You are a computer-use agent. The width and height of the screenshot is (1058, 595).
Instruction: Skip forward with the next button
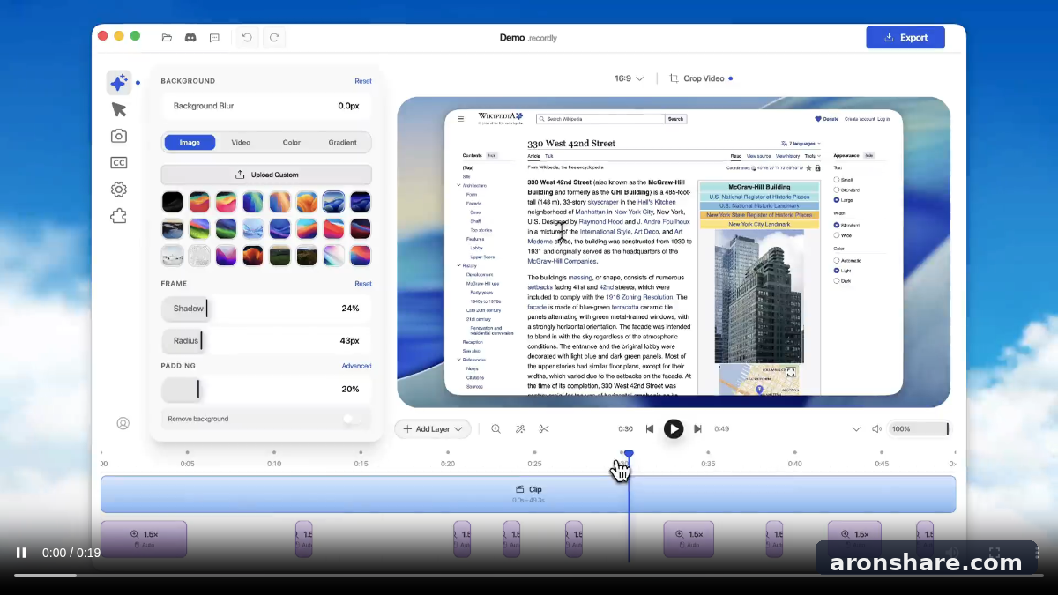click(697, 429)
